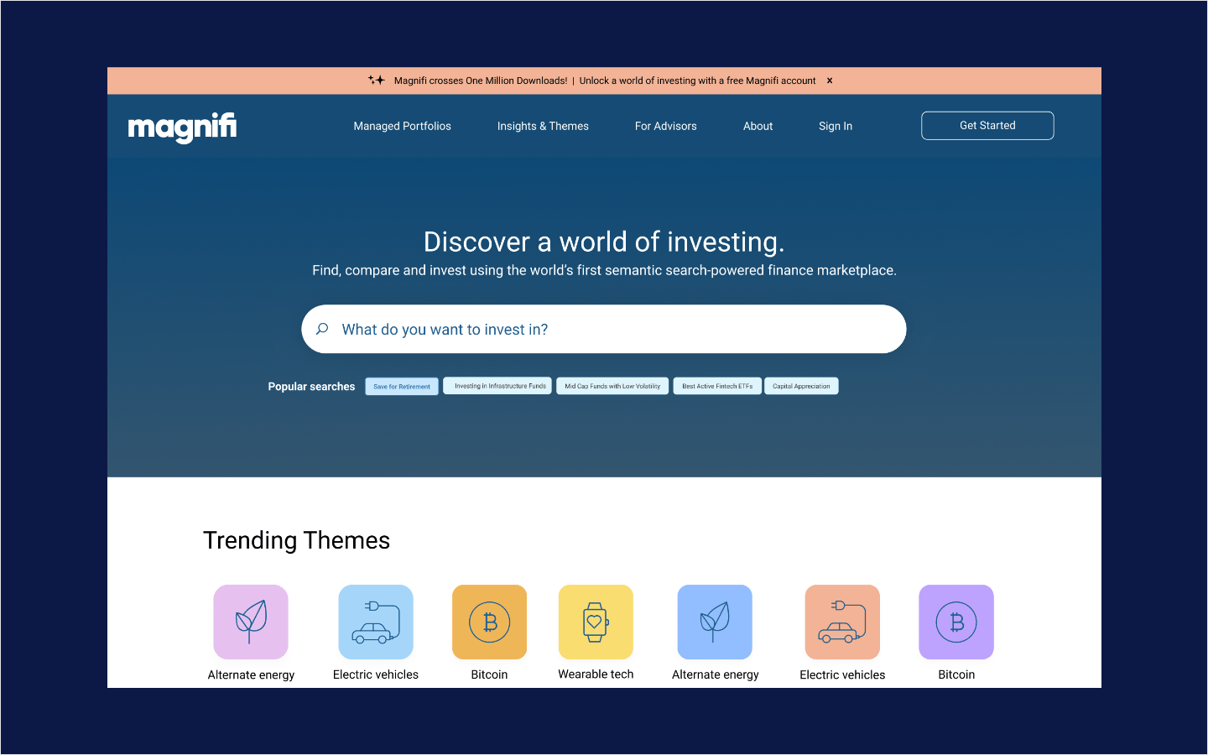The width and height of the screenshot is (1208, 755).
Task: Open the blue Alternate energy leaf icon
Action: pos(715,622)
